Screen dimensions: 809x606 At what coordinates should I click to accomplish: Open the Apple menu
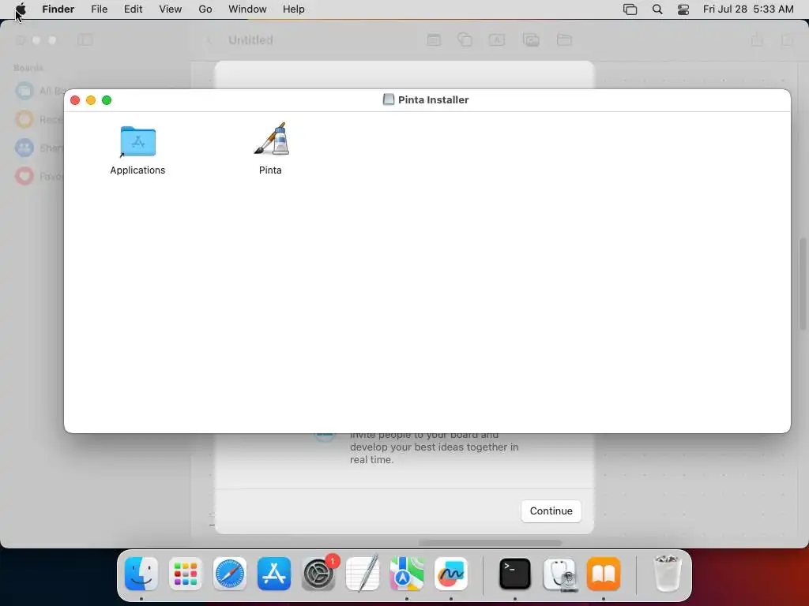[21, 9]
